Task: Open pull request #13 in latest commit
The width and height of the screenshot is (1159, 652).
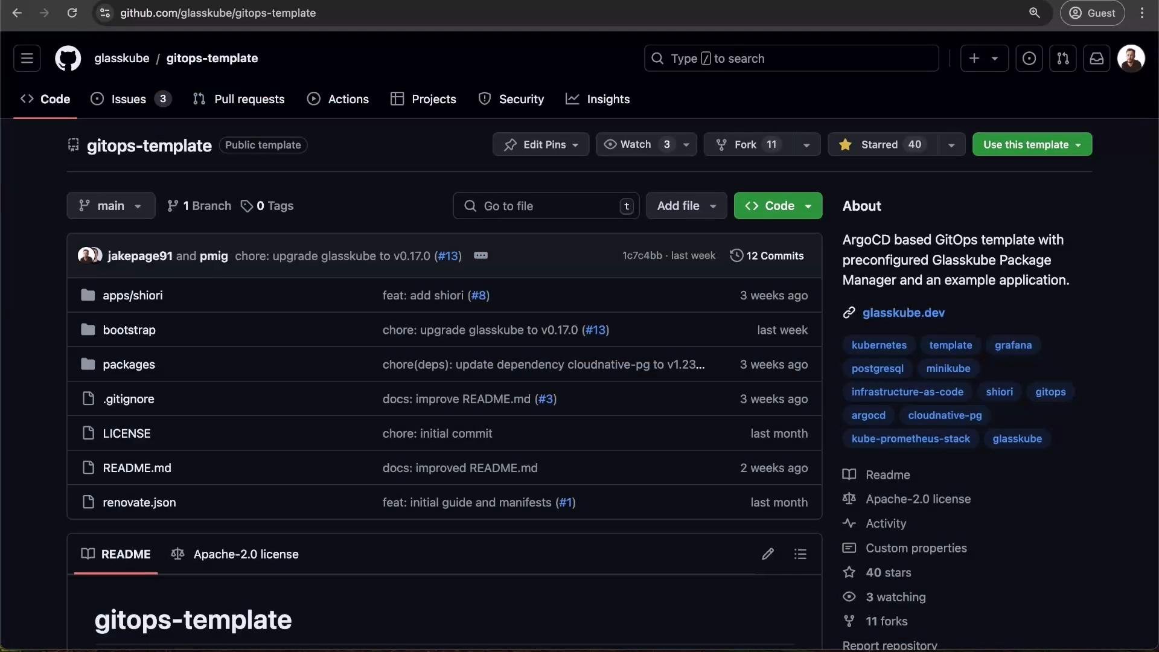Action: click(448, 256)
